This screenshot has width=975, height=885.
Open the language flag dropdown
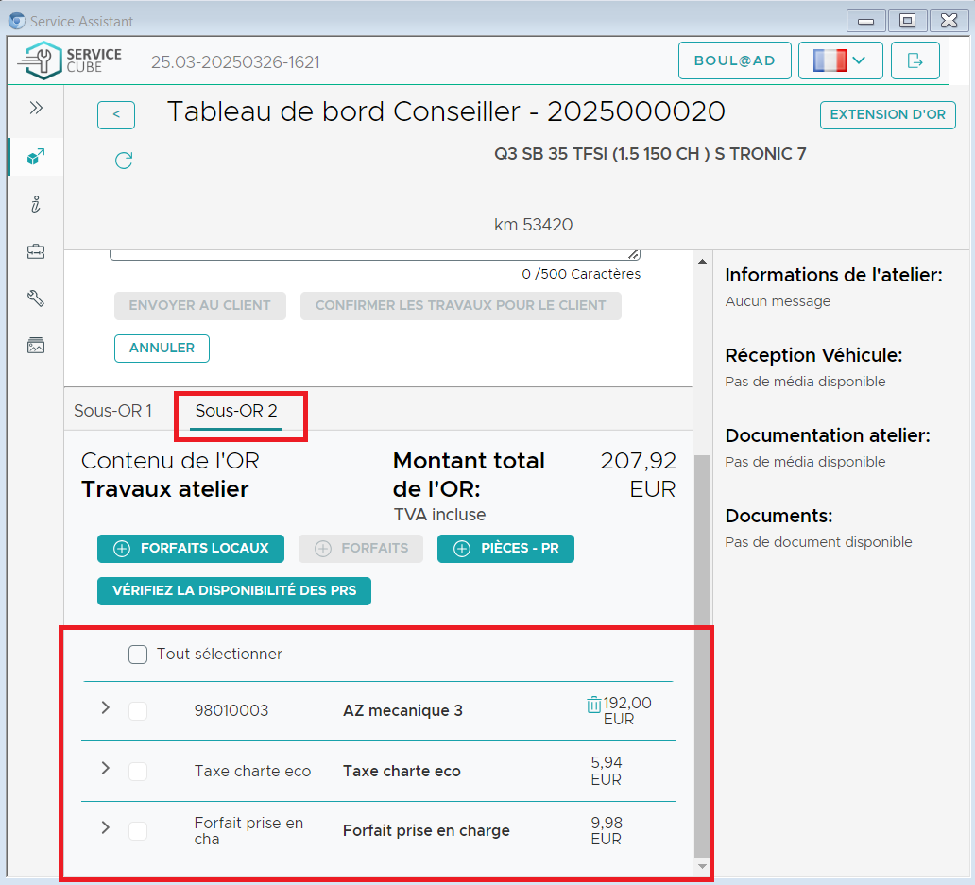point(840,60)
